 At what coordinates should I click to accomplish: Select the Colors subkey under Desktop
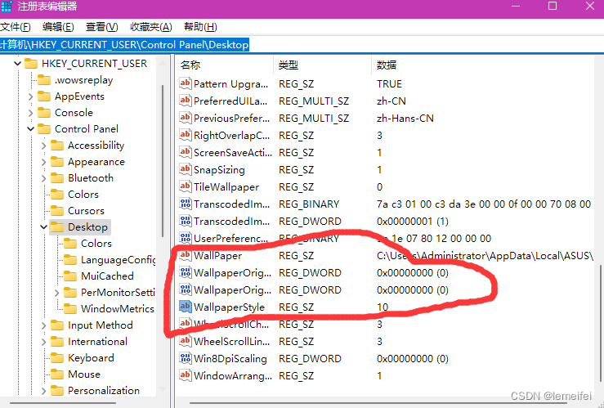(x=96, y=244)
